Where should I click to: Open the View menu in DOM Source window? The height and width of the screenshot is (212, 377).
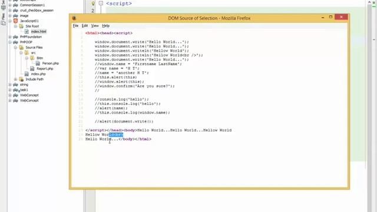tap(95, 25)
